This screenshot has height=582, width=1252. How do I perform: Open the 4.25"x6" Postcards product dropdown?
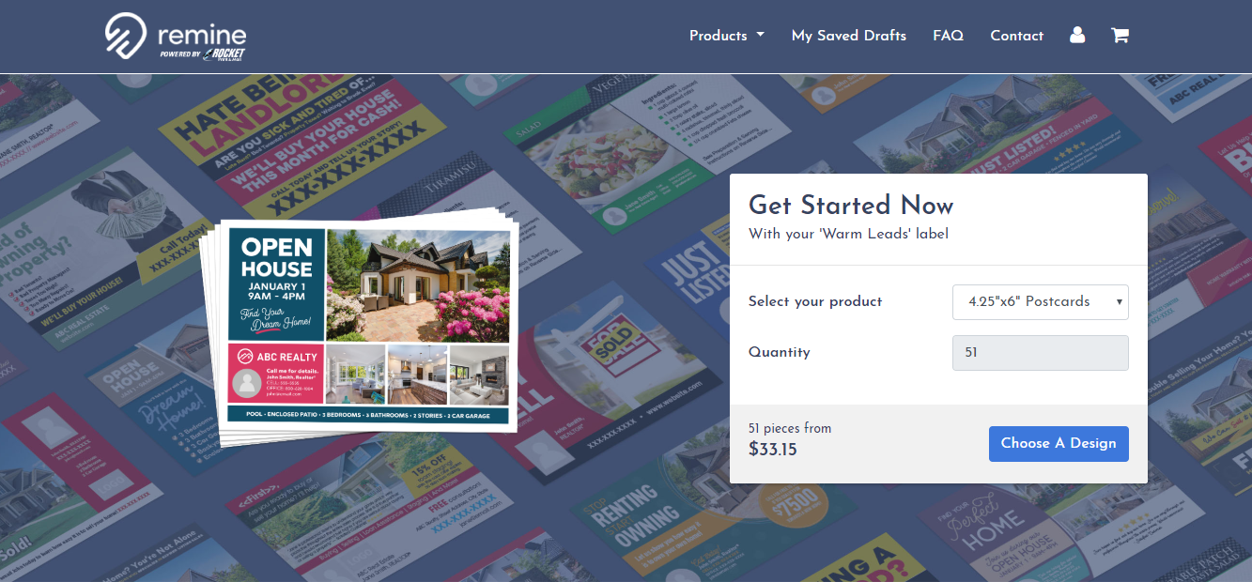tap(1041, 302)
